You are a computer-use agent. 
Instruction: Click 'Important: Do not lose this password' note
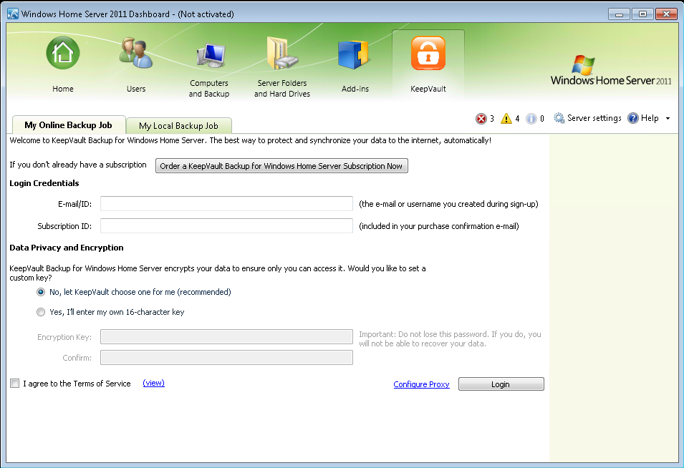click(x=450, y=339)
